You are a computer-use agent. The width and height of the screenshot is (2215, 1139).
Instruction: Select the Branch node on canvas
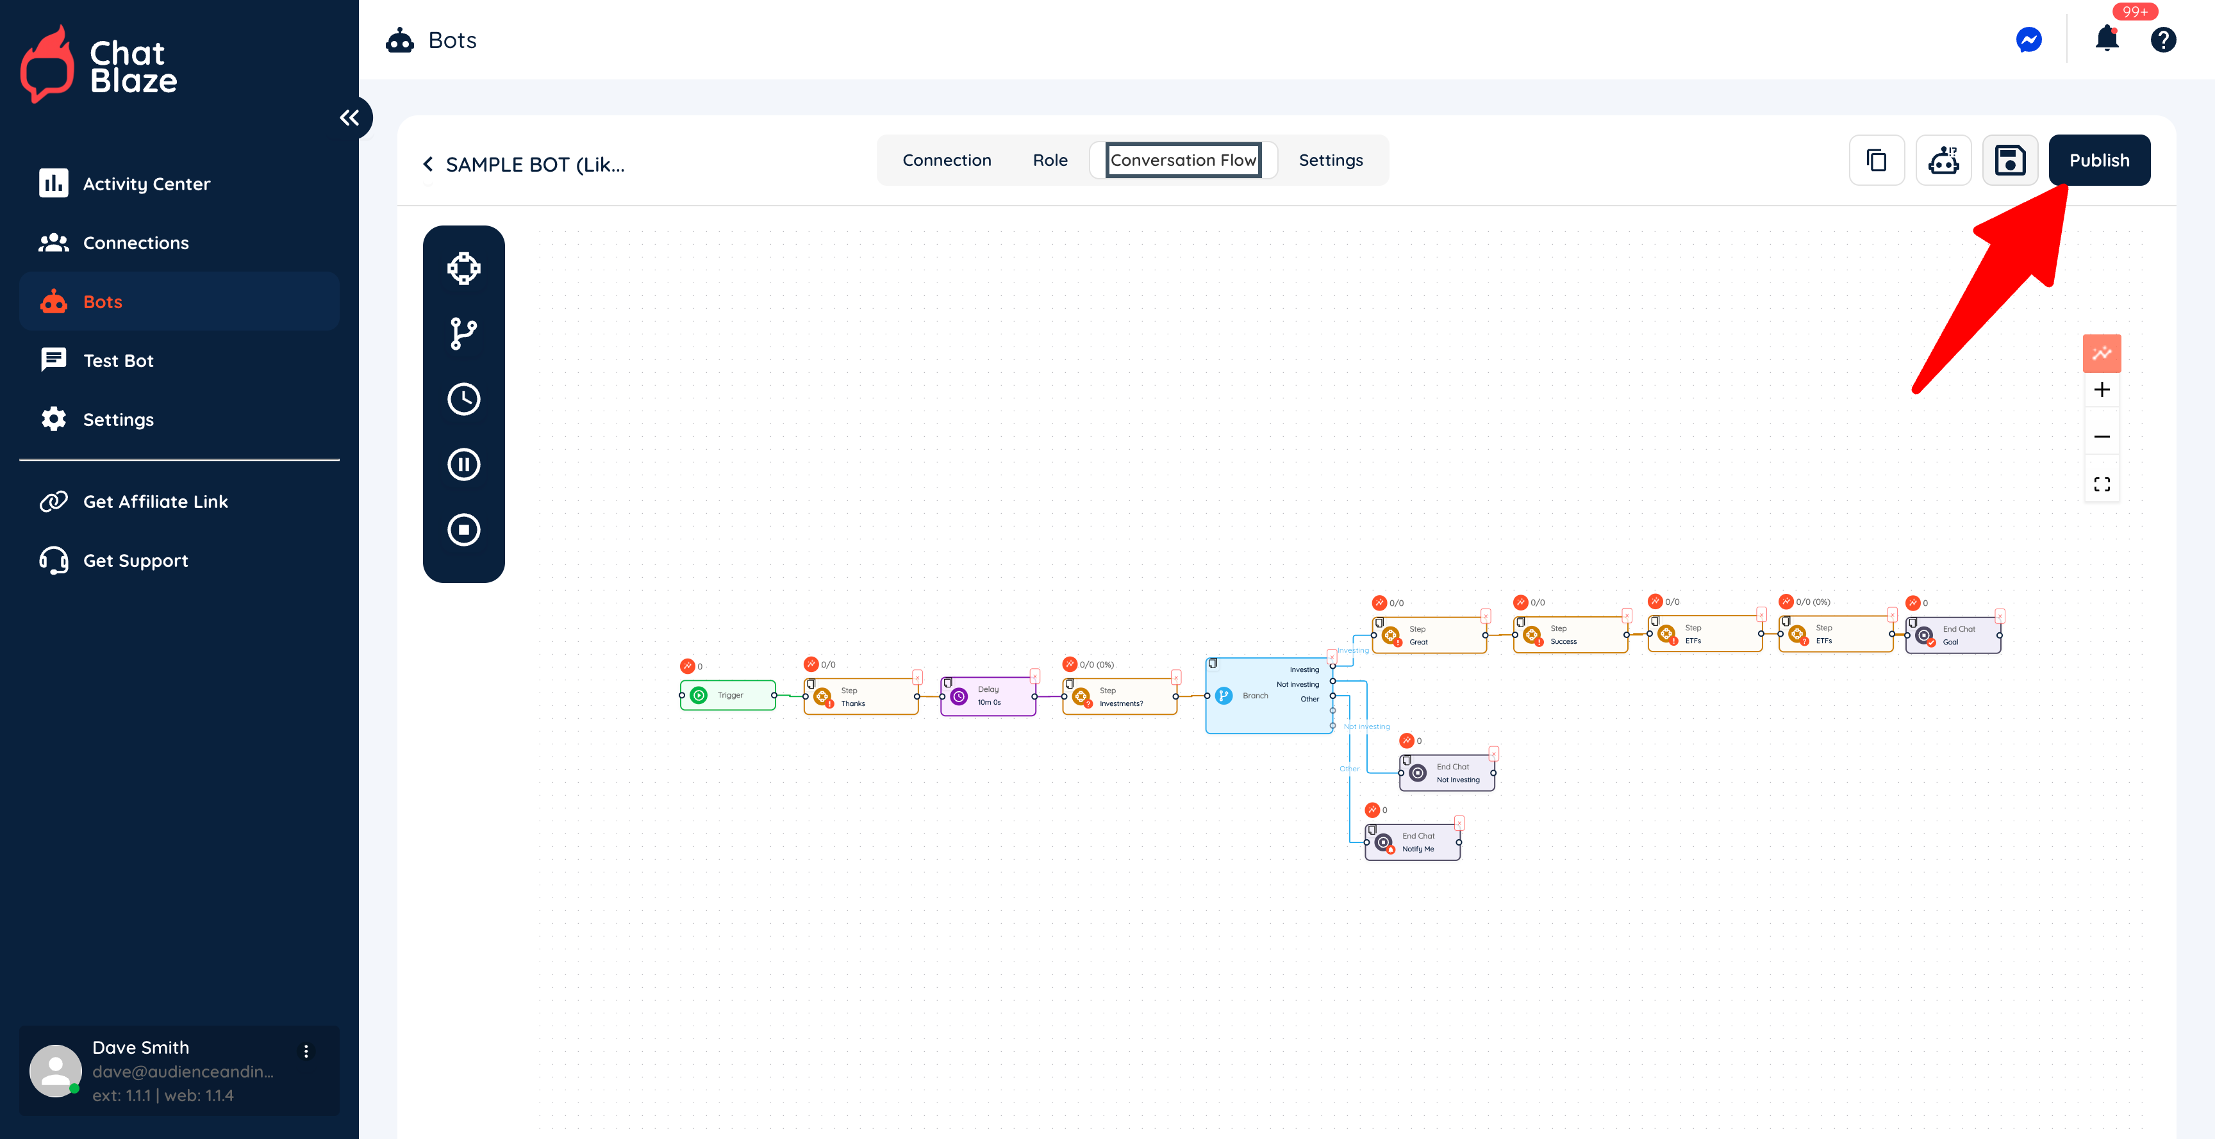coord(1254,696)
